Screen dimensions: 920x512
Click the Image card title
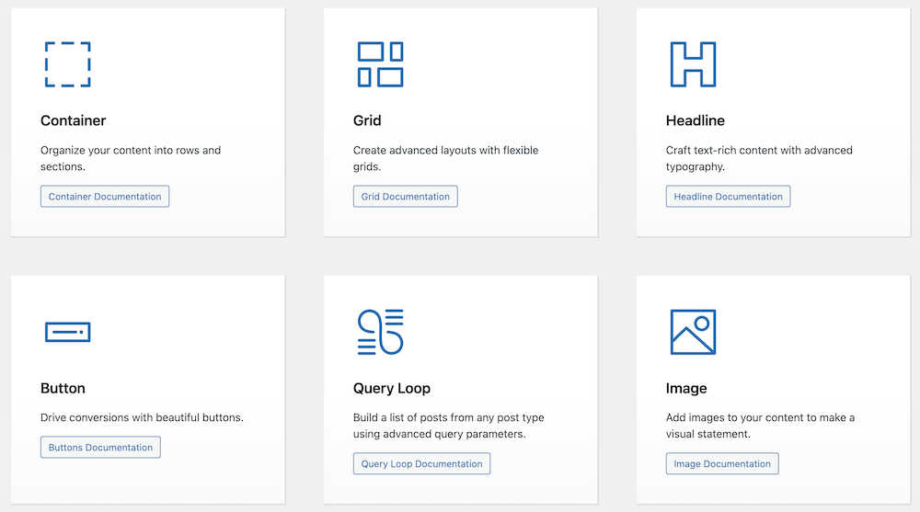(x=685, y=388)
